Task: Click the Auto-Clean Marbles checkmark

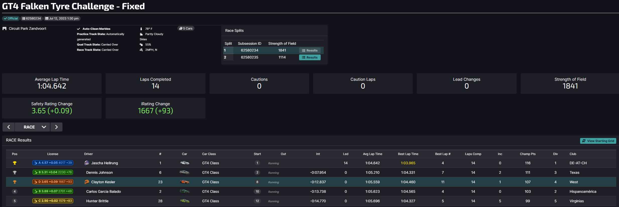Action: tap(79, 29)
